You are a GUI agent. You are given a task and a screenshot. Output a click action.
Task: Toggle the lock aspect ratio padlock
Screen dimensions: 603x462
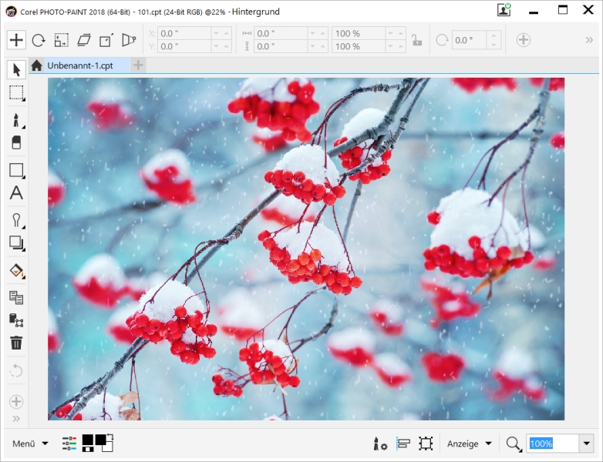click(x=416, y=40)
